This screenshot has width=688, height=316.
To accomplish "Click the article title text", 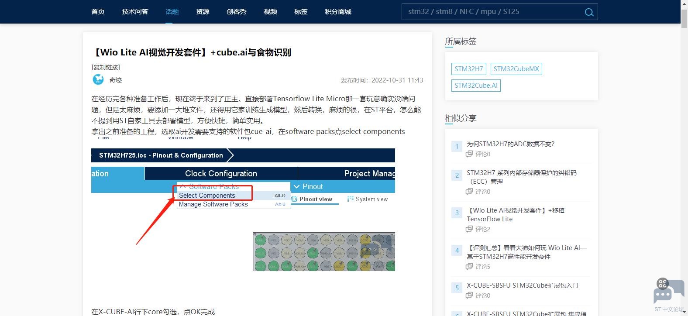I will point(191,52).
